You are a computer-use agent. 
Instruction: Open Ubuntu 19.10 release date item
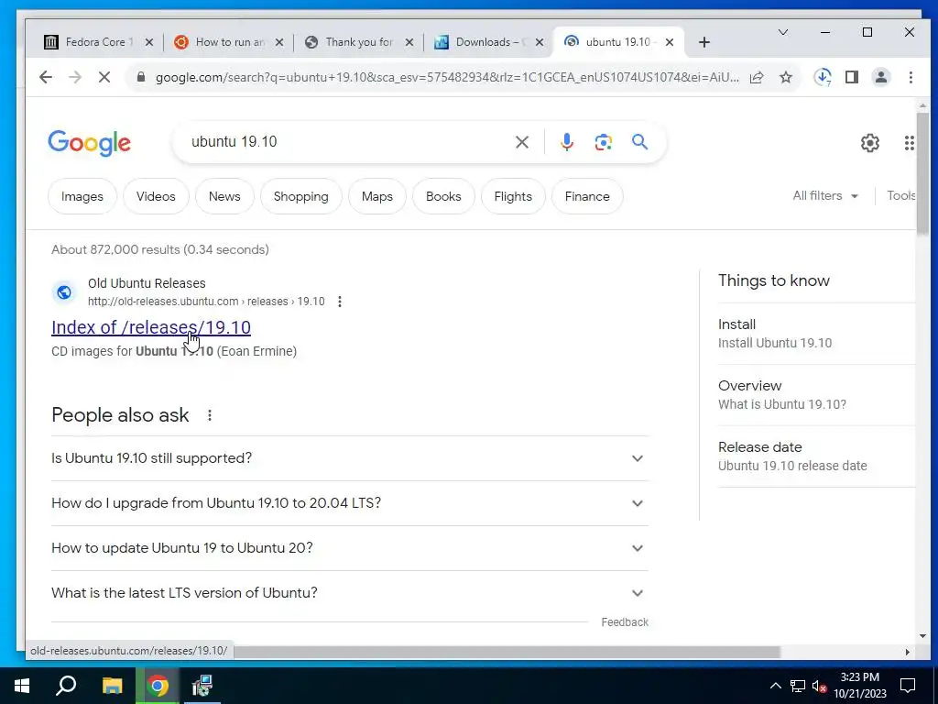point(816,456)
